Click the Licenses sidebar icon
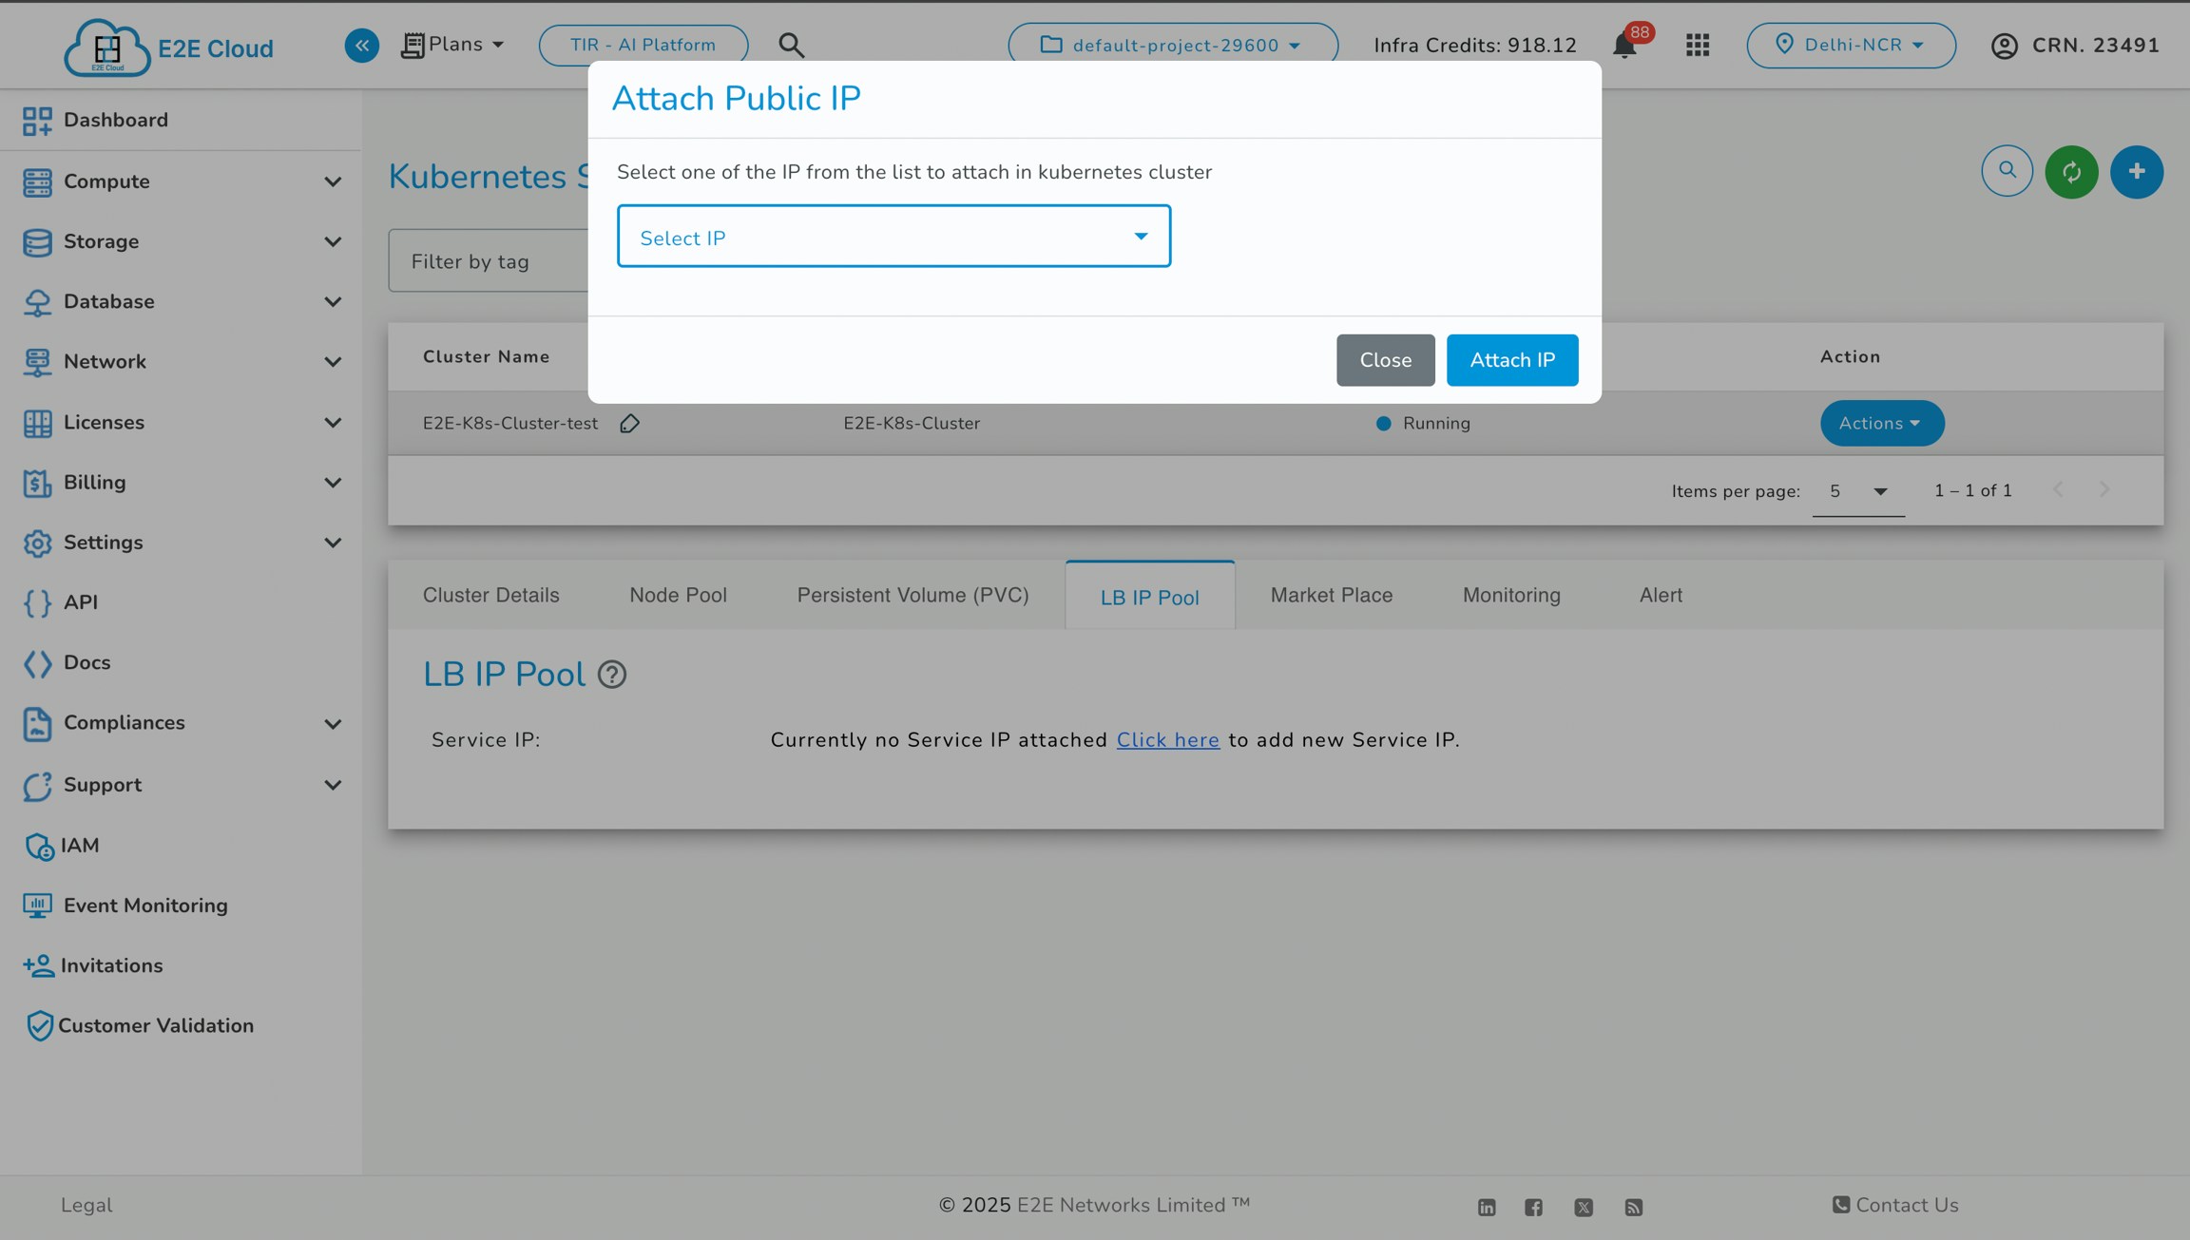Image resolution: width=2190 pixels, height=1240 pixels. click(x=37, y=423)
